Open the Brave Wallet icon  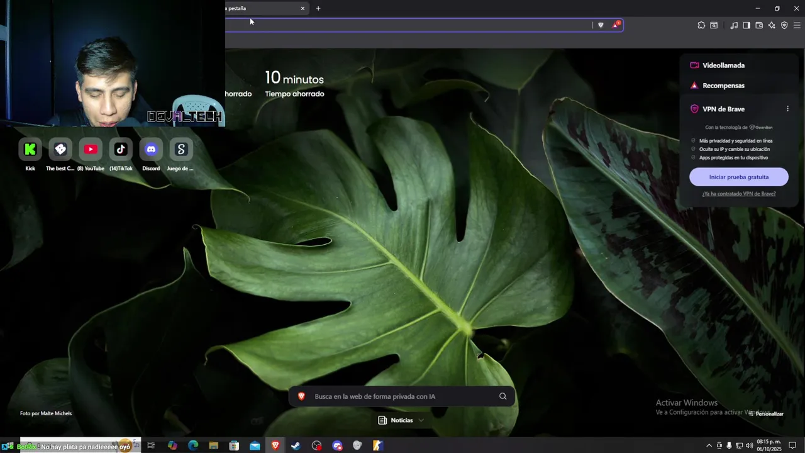(x=759, y=25)
